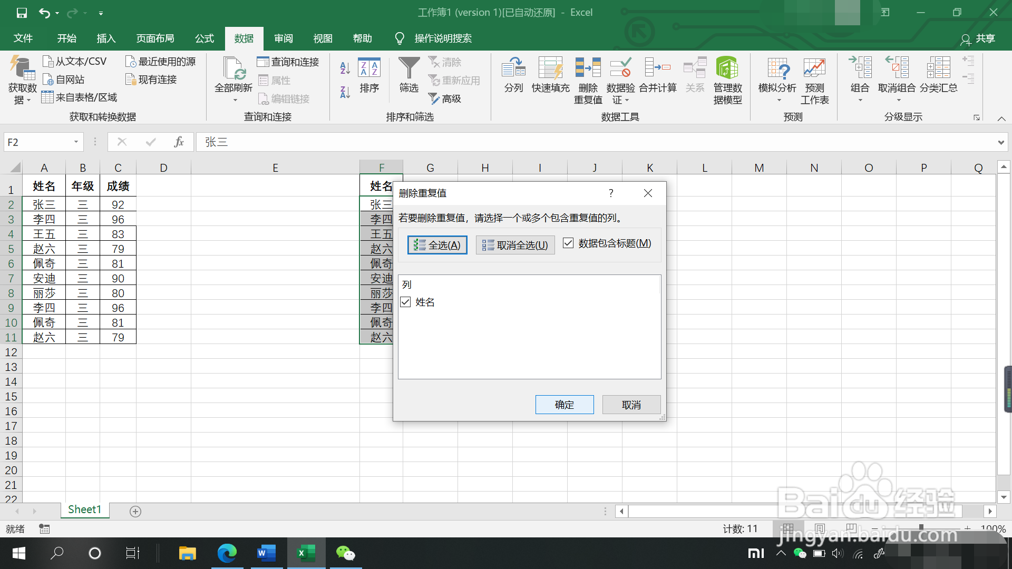Open the 全部刷新 dropdown arrow
This screenshot has height=569, width=1012.
click(x=234, y=100)
